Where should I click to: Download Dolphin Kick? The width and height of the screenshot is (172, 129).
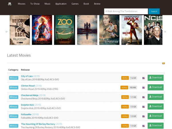156,106
